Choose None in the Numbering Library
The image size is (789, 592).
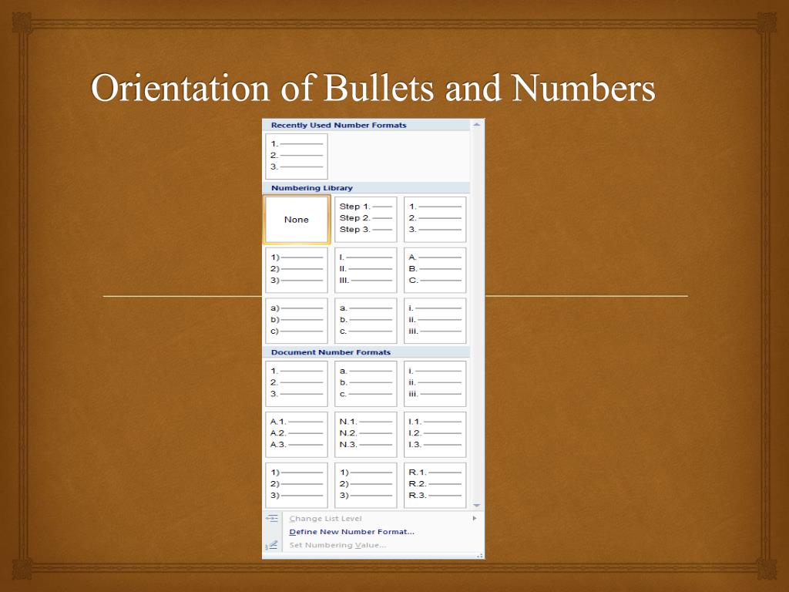297,220
